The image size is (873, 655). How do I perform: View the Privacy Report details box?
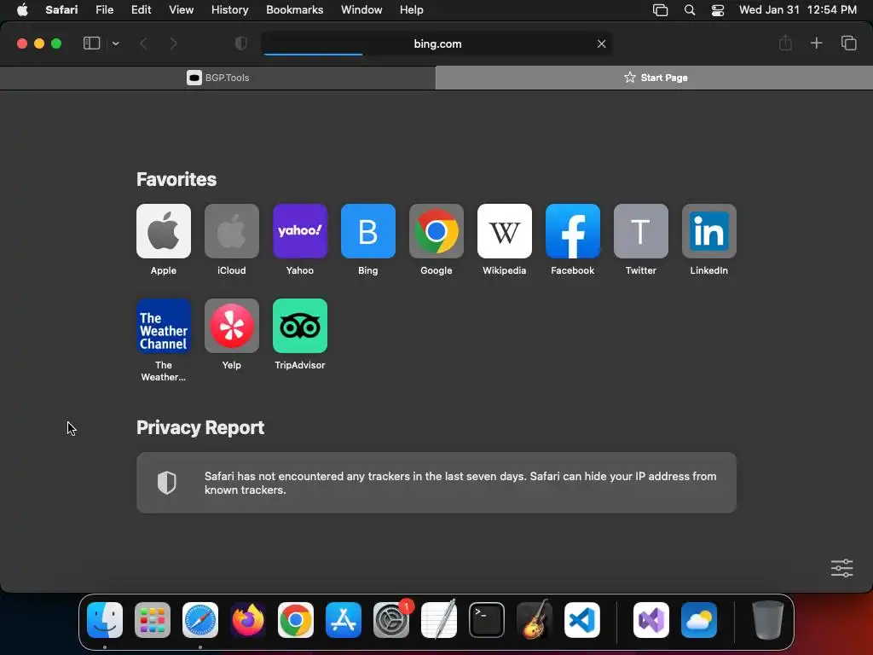(436, 483)
